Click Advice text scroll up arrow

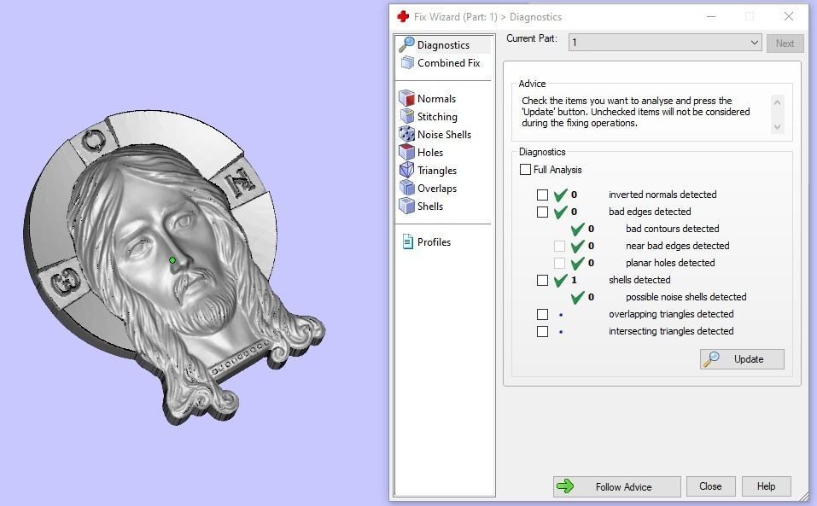point(777,102)
